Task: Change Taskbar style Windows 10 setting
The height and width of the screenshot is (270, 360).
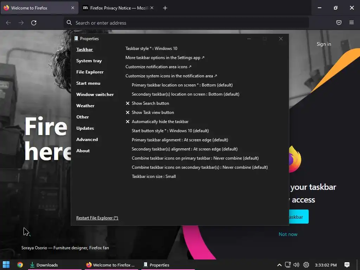Action: [151, 49]
